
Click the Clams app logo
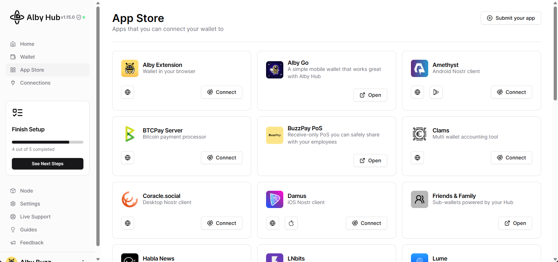point(420,134)
